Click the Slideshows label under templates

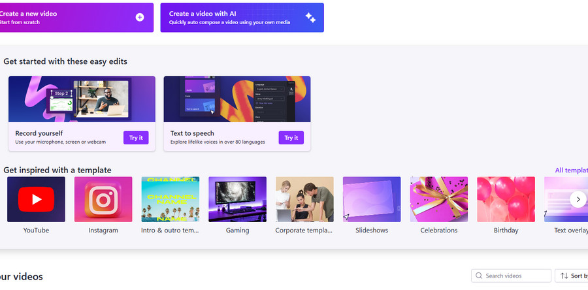(x=372, y=230)
